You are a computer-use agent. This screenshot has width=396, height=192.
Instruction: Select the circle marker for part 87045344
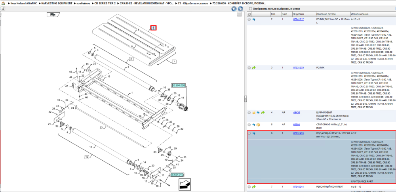tap(249, 187)
